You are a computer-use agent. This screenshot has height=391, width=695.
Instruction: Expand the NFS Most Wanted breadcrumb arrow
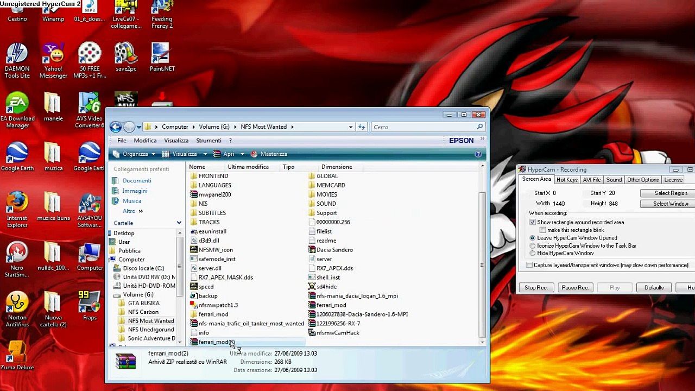[x=292, y=127]
